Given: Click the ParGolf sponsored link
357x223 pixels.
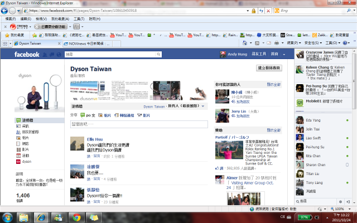Looking at the screenshot, I should [x=232, y=137].
